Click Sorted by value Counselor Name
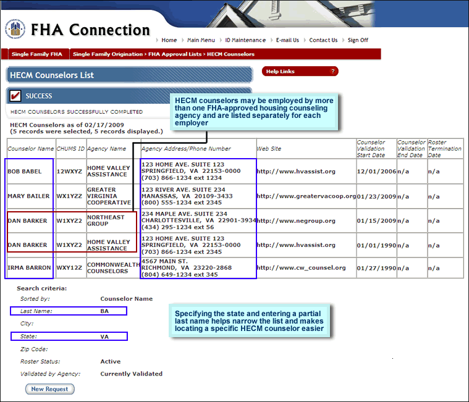 pyautogui.click(x=126, y=299)
